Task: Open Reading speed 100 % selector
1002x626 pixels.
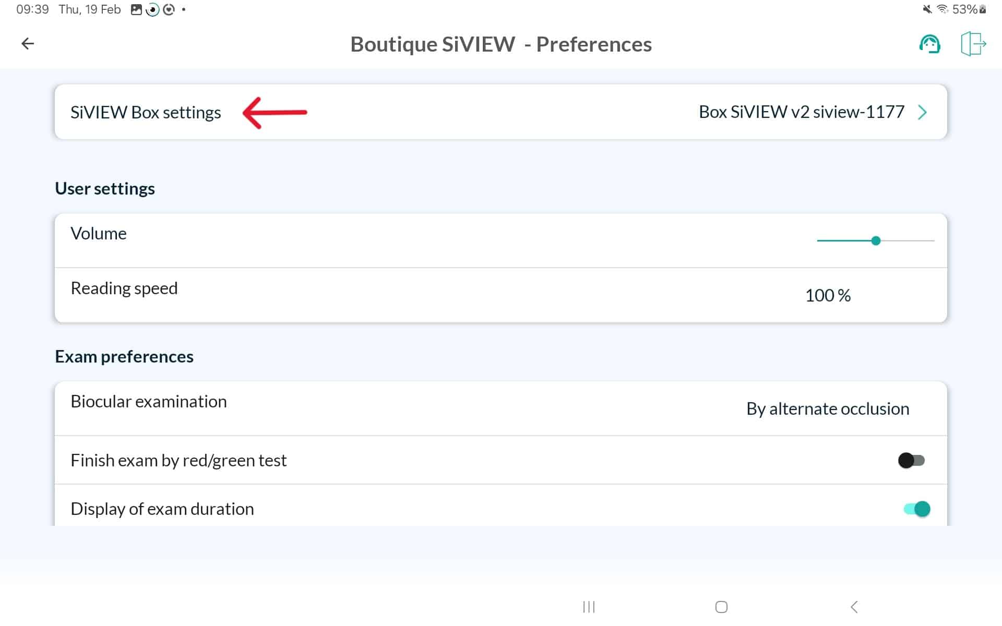Action: [828, 295]
